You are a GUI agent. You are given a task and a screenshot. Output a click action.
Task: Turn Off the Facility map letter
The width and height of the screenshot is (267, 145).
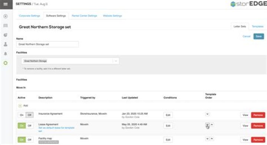click(x=30, y=139)
